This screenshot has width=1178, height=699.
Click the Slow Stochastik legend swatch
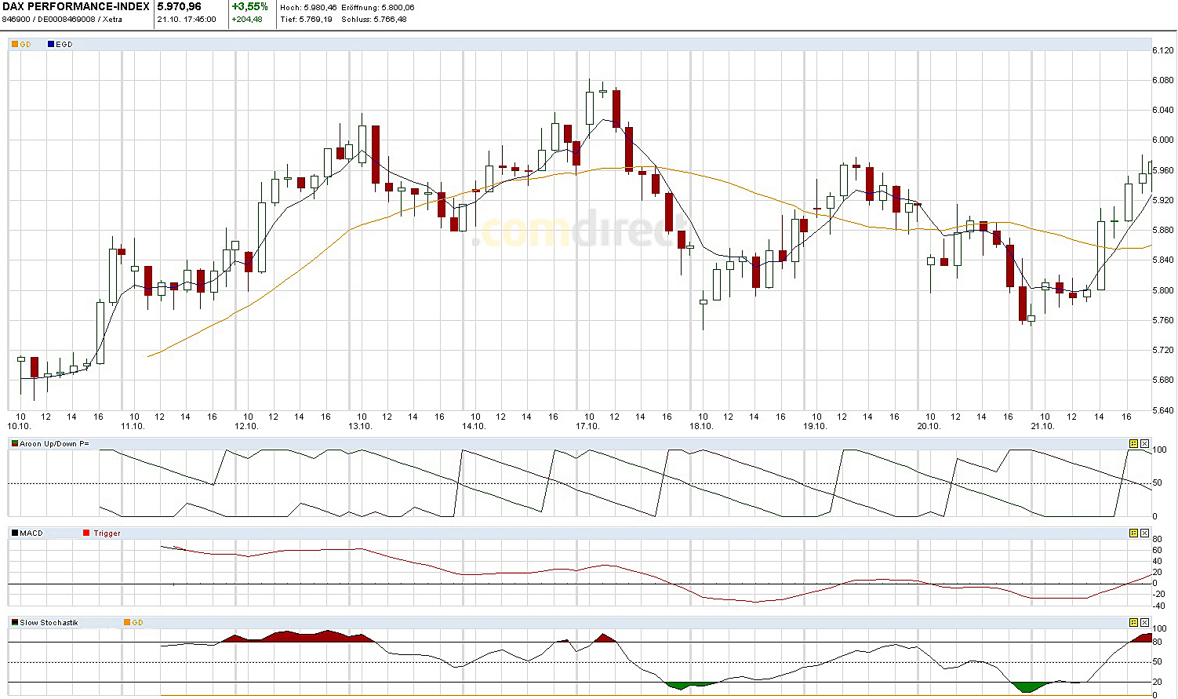pos(15,623)
